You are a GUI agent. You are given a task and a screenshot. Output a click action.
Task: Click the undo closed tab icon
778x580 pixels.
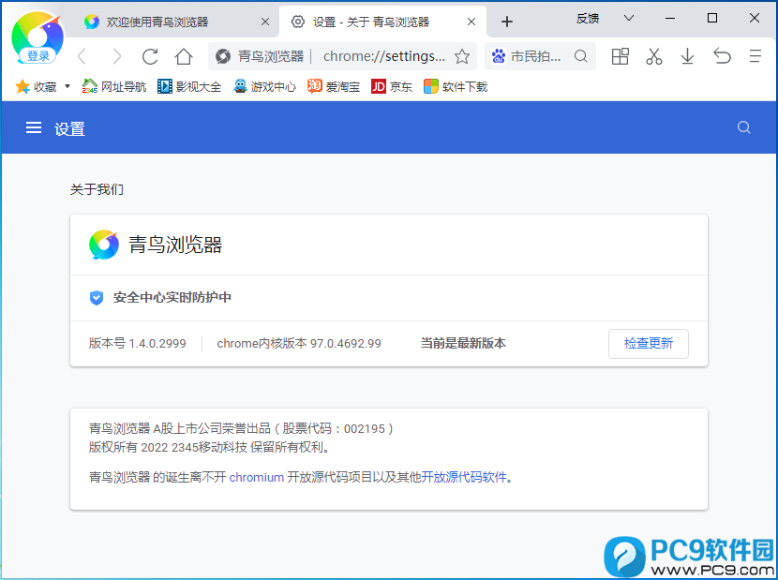tap(722, 56)
